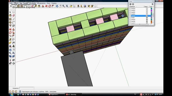This screenshot has height=96, width=172.
Task: Open the color swatch of Слой24
Action: pyautogui.click(x=152, y=9)
